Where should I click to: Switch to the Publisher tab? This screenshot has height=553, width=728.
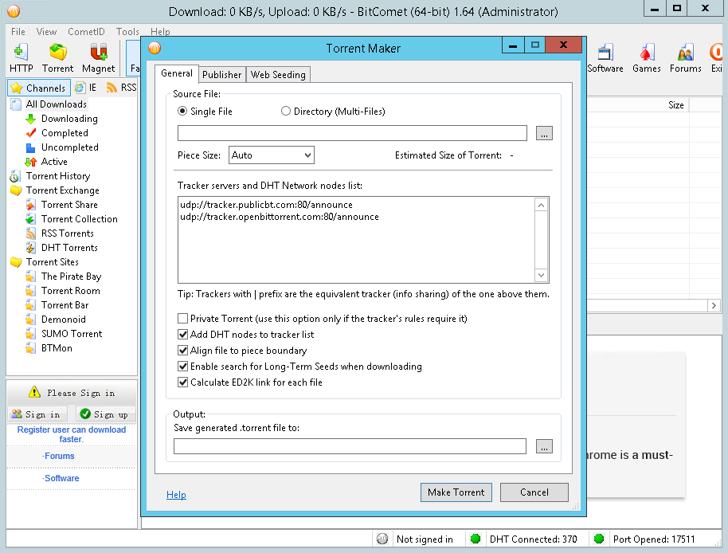[222, 75]
